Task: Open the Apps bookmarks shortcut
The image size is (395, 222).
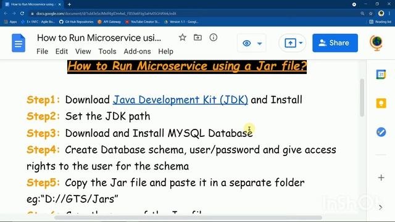Action: (10, 22)
